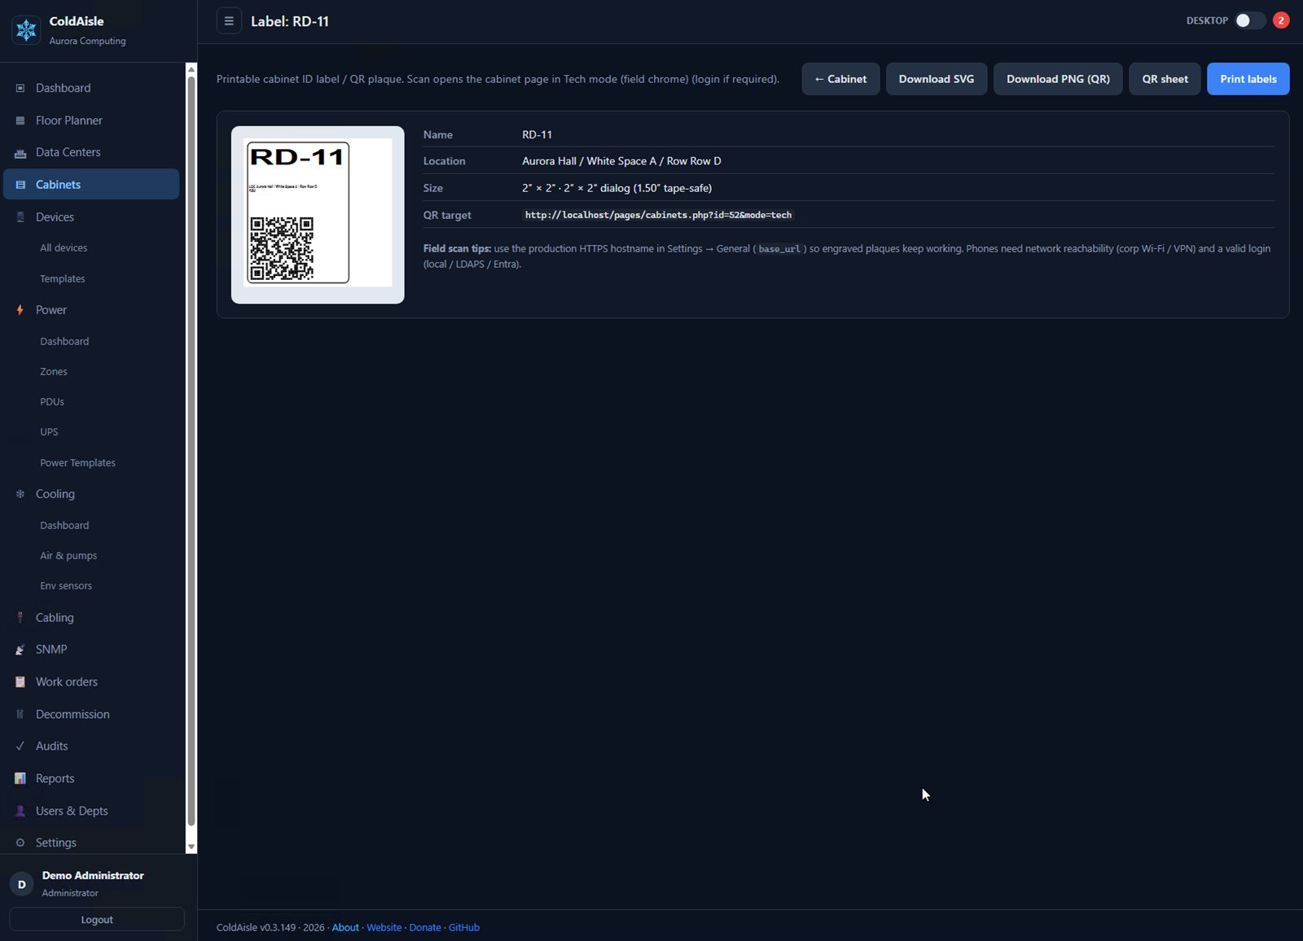Click the Work orders clipboard icon

(20, 682)
